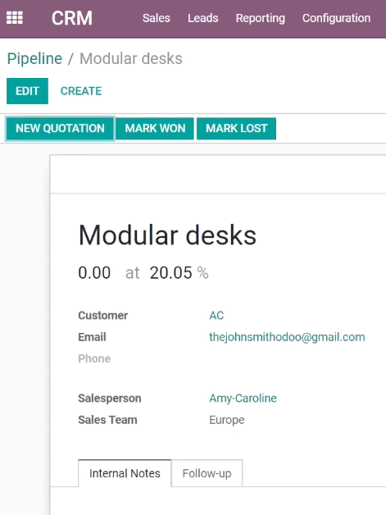Screen dimensions: 386x515
Task: Create a NEW QUOTATION
Action: 60,129
